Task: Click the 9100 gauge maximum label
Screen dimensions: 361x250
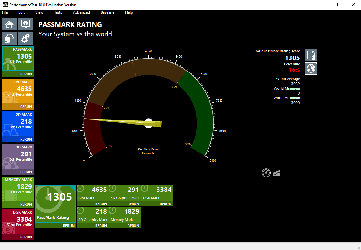Action: (213, 161)
